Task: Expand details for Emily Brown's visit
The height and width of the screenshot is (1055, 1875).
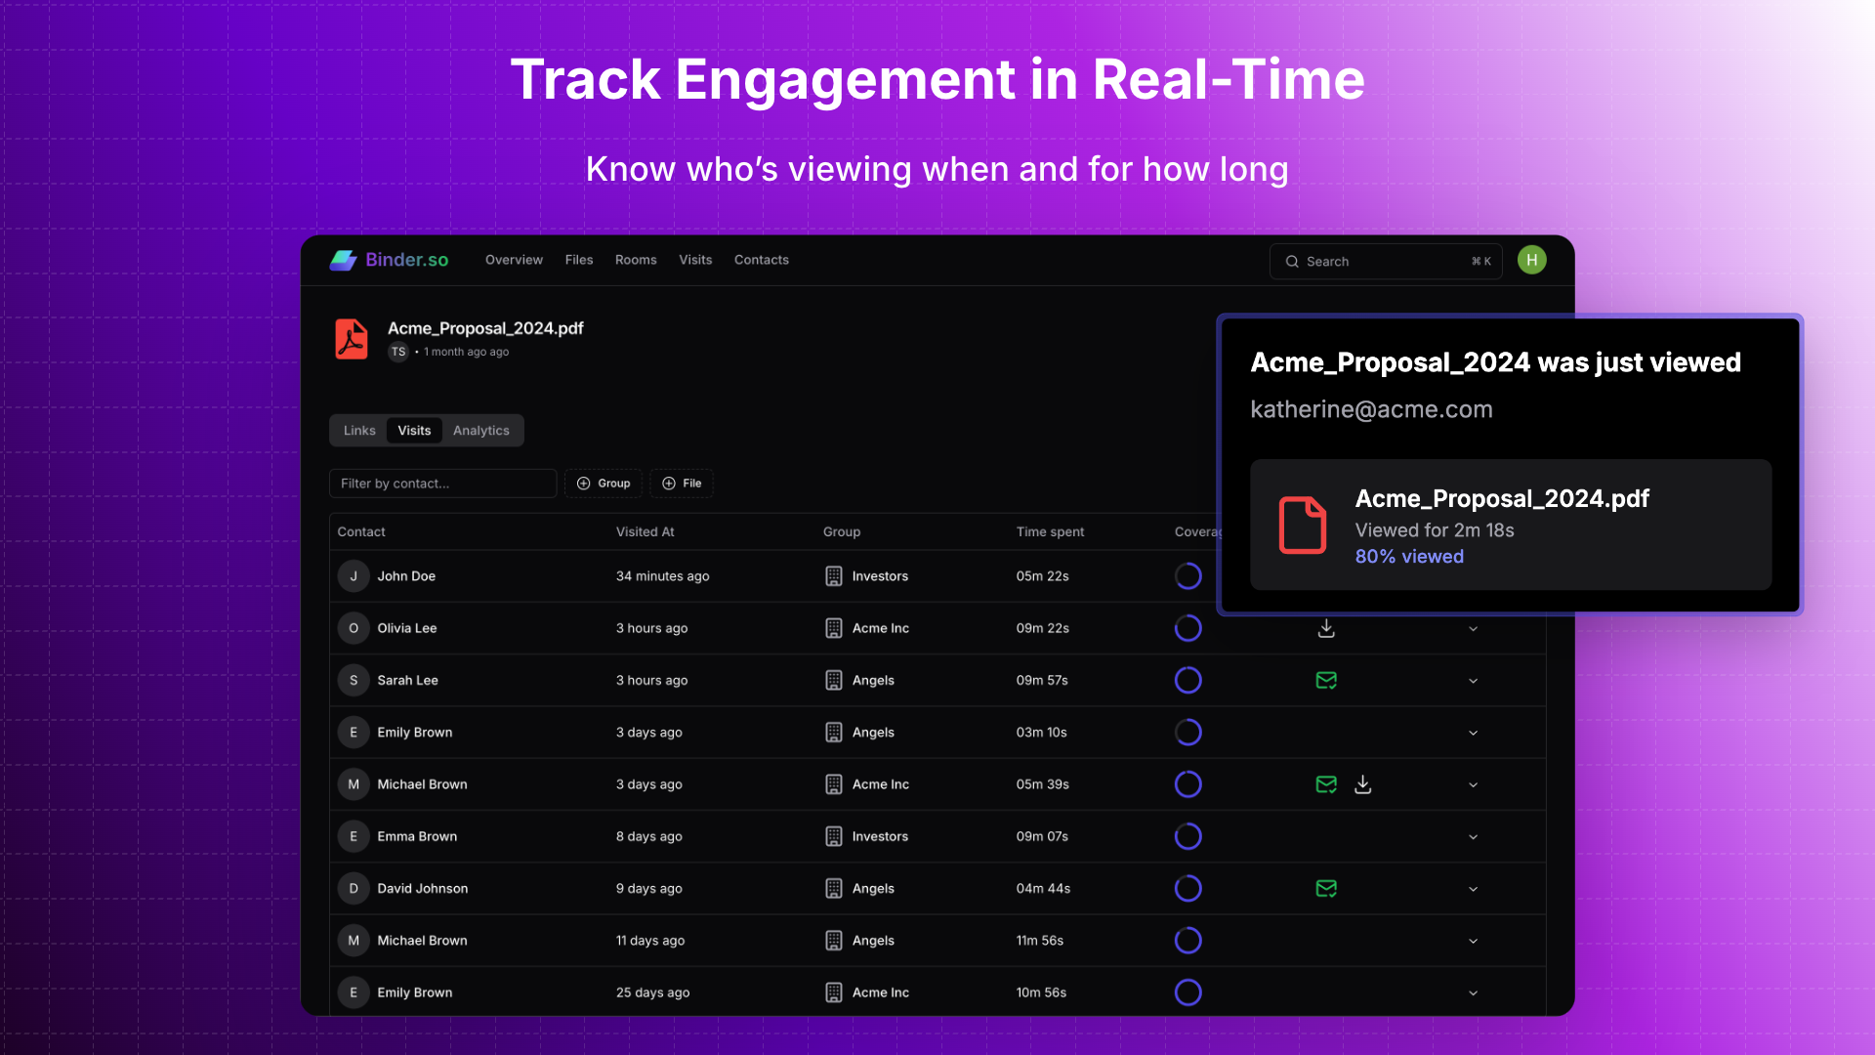Action: tap(1473, 732)
